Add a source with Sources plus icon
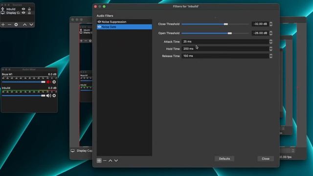The width and height of the screenshot is (313, 176). 3,24
